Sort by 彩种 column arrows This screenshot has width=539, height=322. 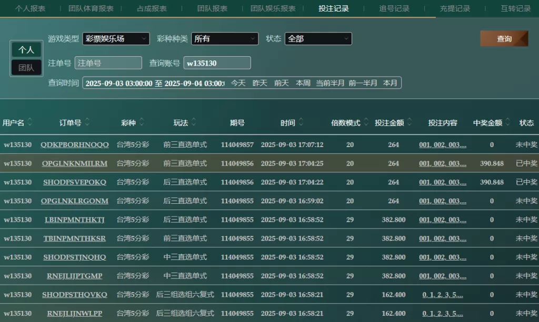[x=142, y=122]
